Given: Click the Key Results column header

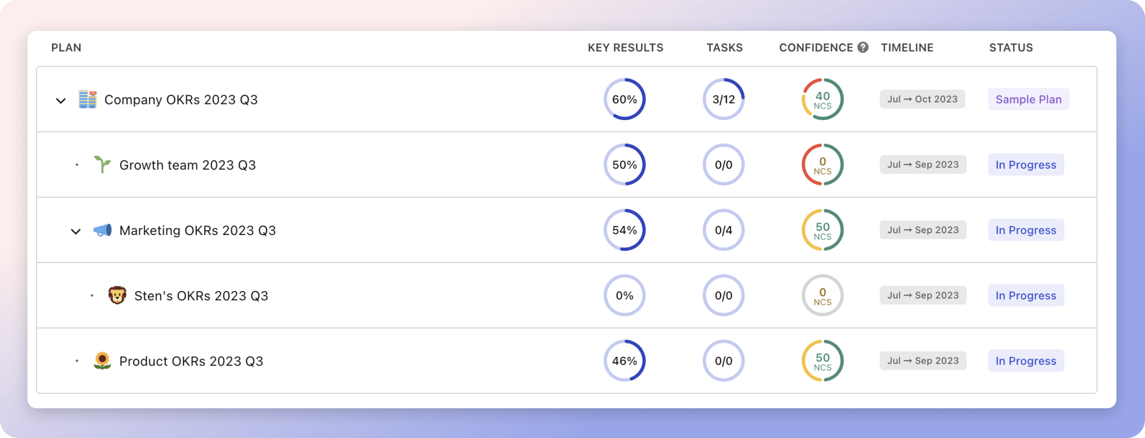Looking at the screenshot, I should (625, 48).
